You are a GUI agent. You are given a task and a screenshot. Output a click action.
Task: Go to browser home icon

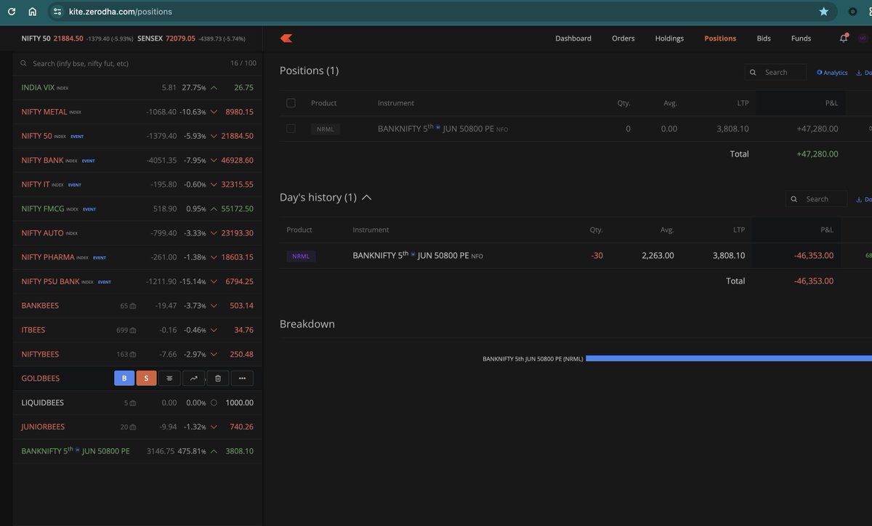click(32, 12)
